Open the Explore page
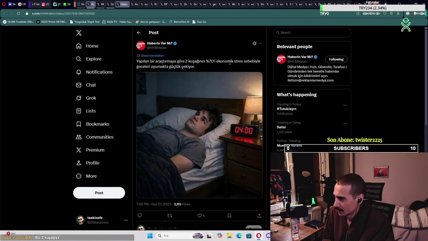Screen dimensions: 428x241 89,59
